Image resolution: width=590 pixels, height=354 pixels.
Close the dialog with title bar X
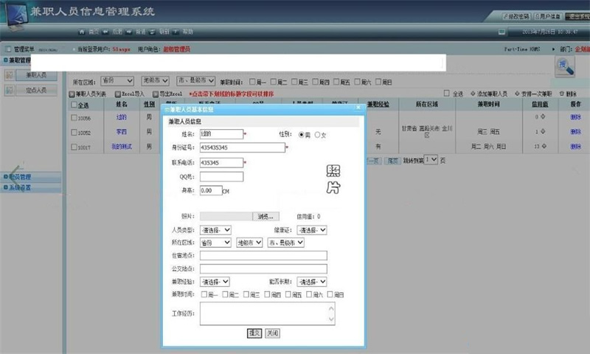tap(358, 108)
